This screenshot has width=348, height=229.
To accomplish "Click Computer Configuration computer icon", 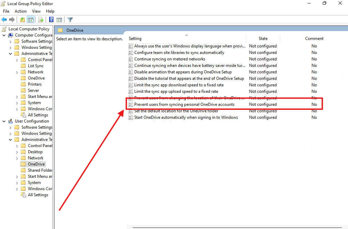I will (x=11, y=35).
